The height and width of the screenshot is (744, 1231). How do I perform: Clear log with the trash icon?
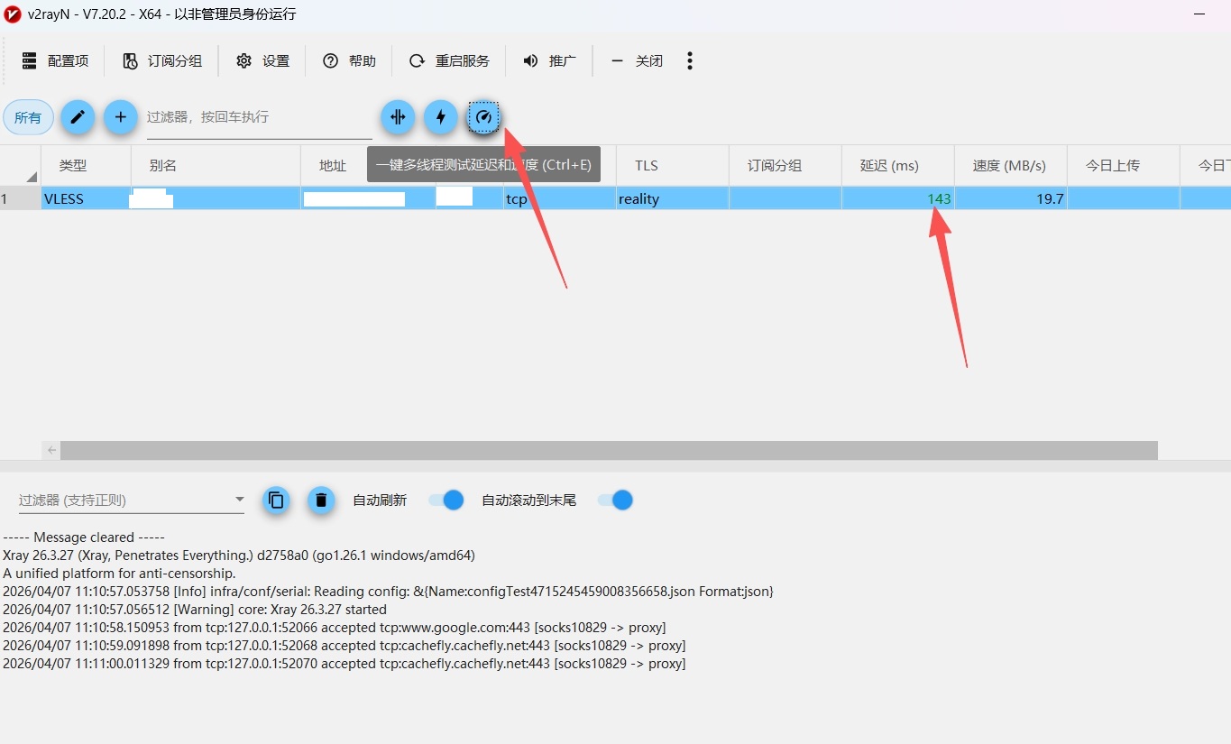pyautogui.click(x=321, y=500)
